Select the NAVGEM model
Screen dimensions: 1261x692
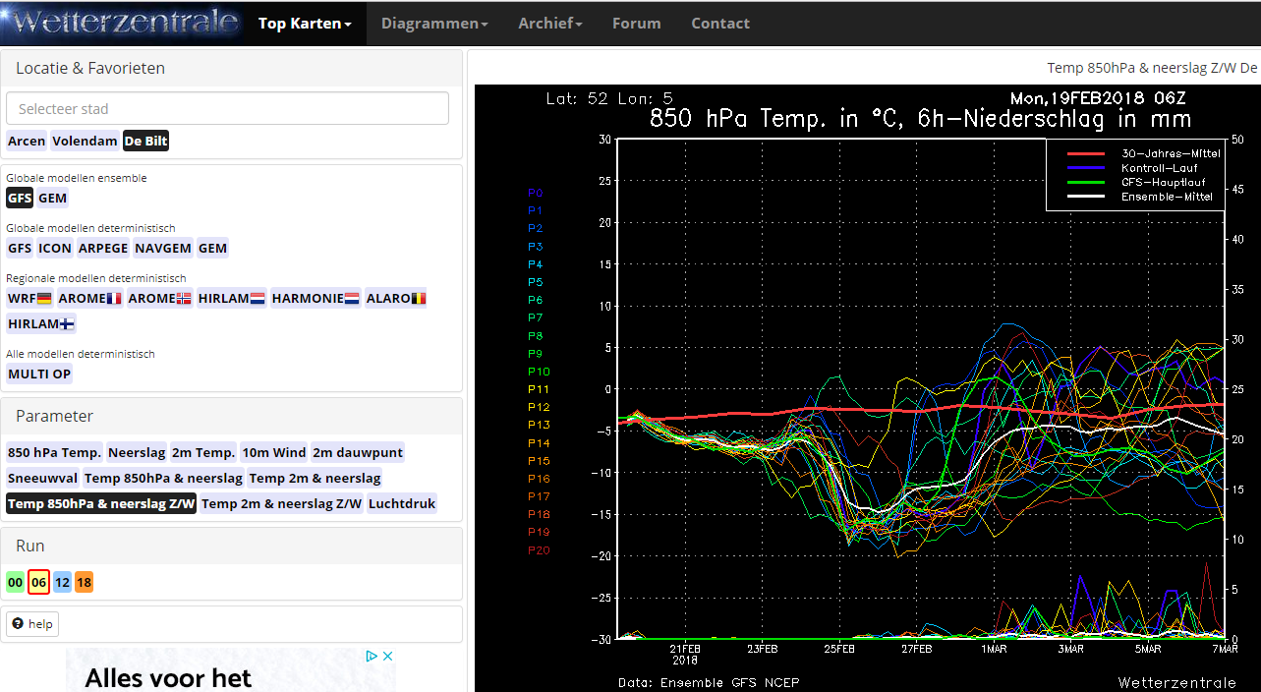(x=163, y=248)
